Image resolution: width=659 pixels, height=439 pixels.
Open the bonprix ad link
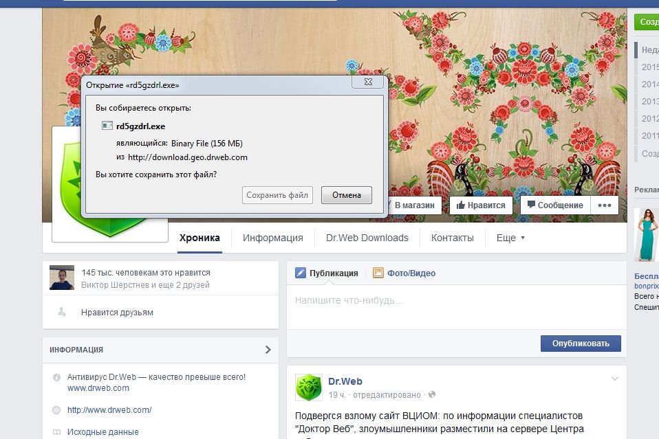(647, 286)
